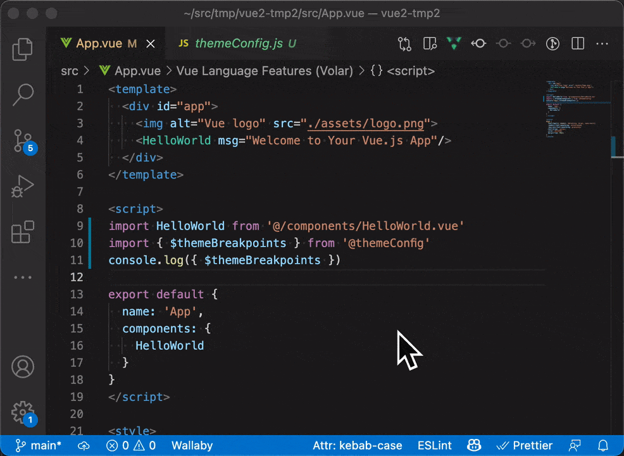Click line number 12 in the gutter
The image size is (624, 456).
77,277
